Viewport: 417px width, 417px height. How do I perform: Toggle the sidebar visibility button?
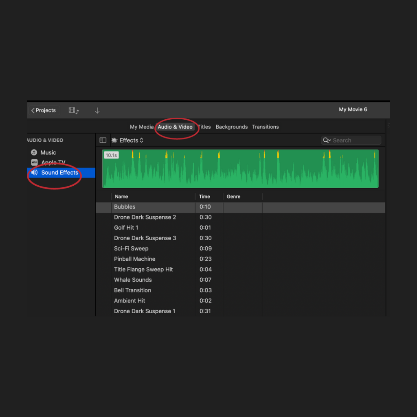coord(103,140)
